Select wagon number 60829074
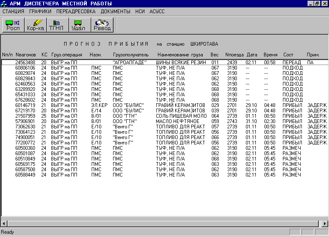This screenshot has height=237, width=329. point(25,73)
